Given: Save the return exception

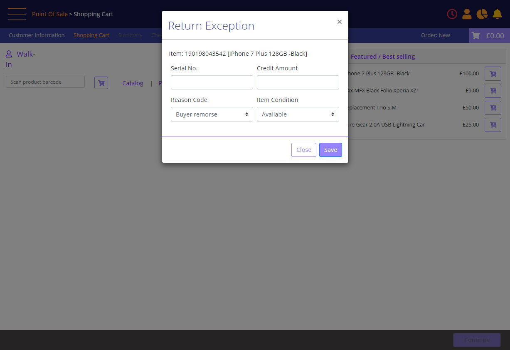Looking at the screenshot, I should coord(330,150).
